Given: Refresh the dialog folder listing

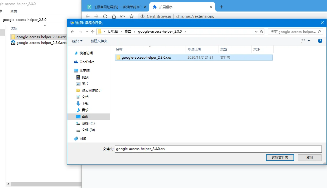Looking at the screenshot, I should [x=261, y=32].
